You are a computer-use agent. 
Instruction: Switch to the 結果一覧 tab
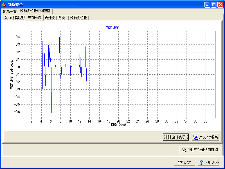[10, 11]
